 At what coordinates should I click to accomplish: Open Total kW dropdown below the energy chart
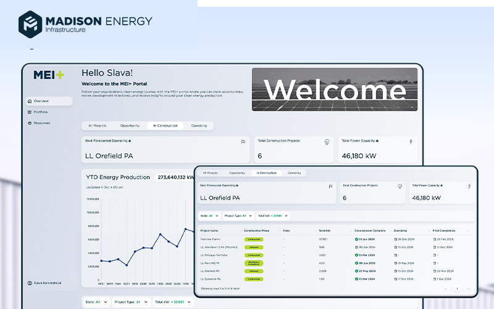pos(173,302)
